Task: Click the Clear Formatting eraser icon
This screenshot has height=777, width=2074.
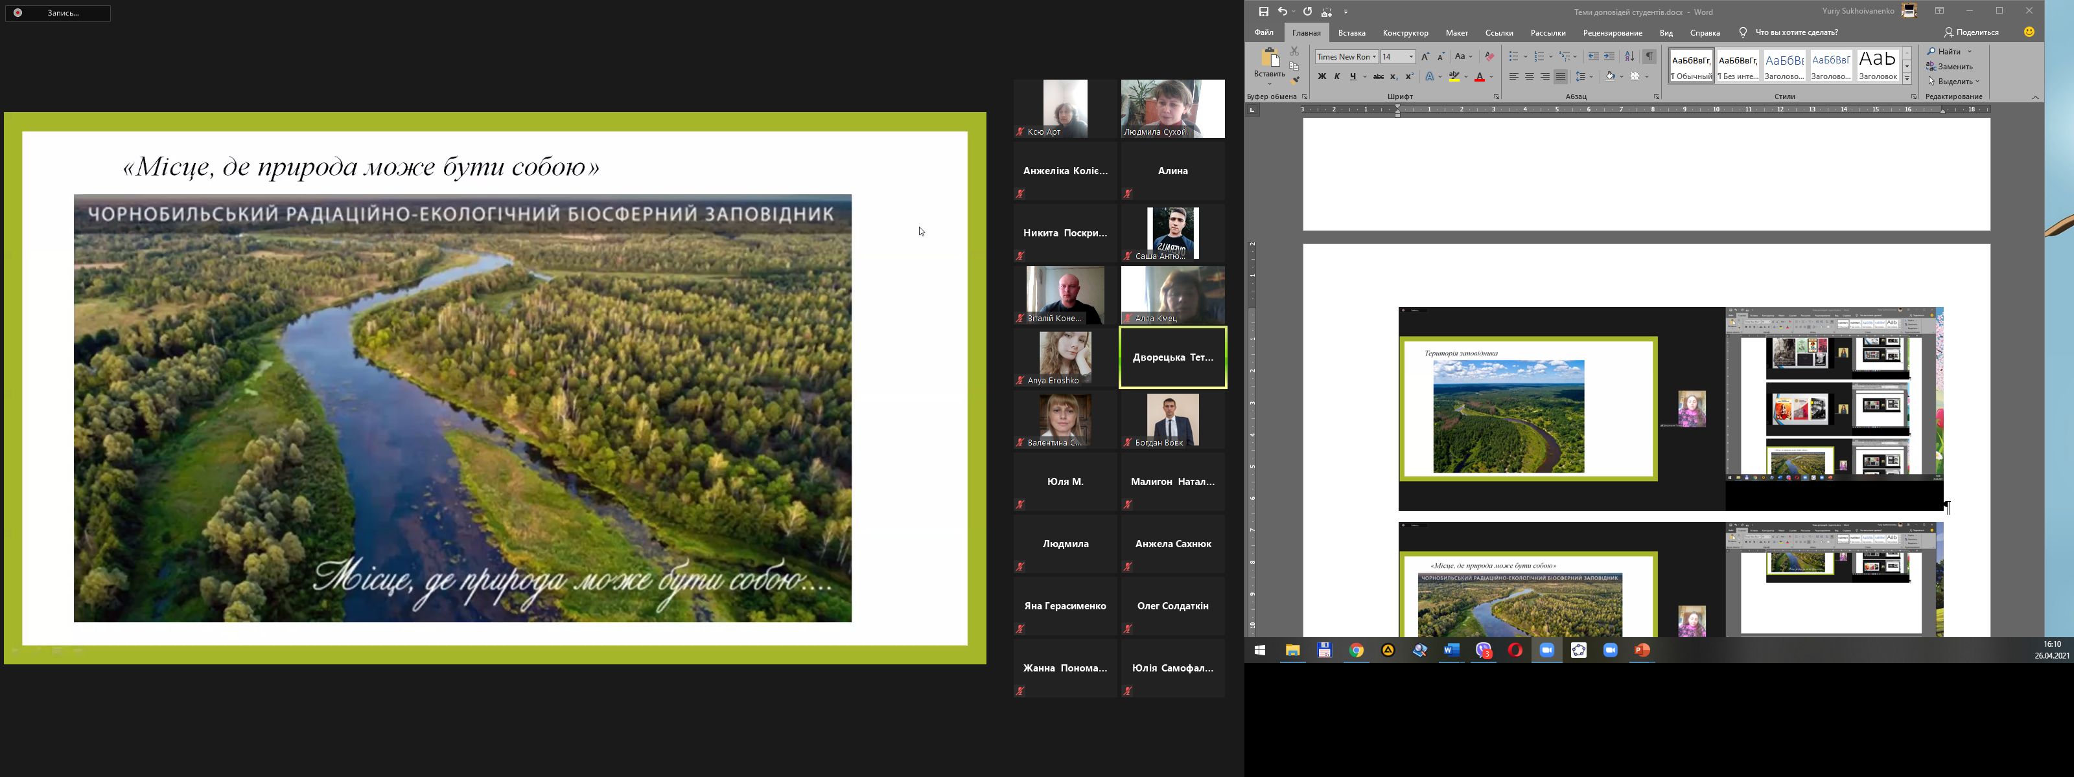Action: pyautogui.click(x=1489, y=56)
